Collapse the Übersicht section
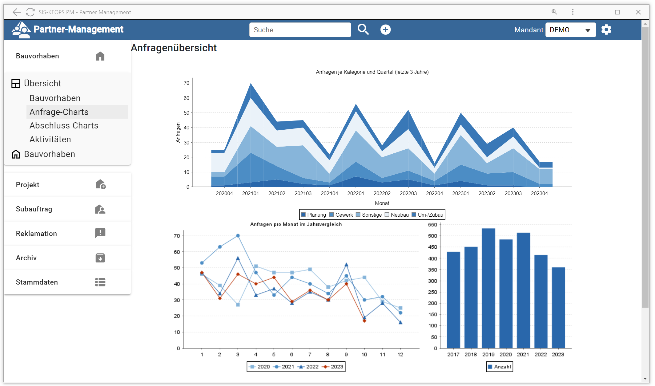 coord(42,83)
